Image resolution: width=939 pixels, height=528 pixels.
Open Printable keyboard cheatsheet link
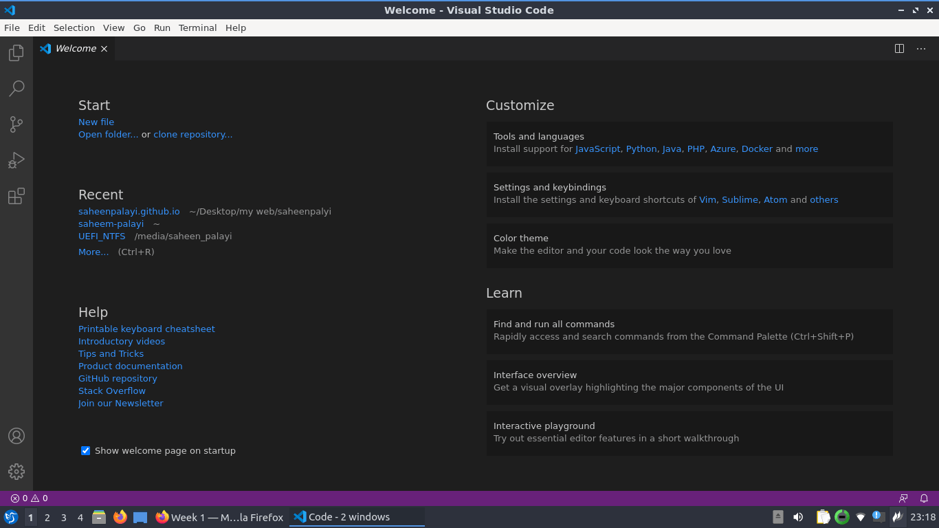pyautogui.click(x=146, y=329)
